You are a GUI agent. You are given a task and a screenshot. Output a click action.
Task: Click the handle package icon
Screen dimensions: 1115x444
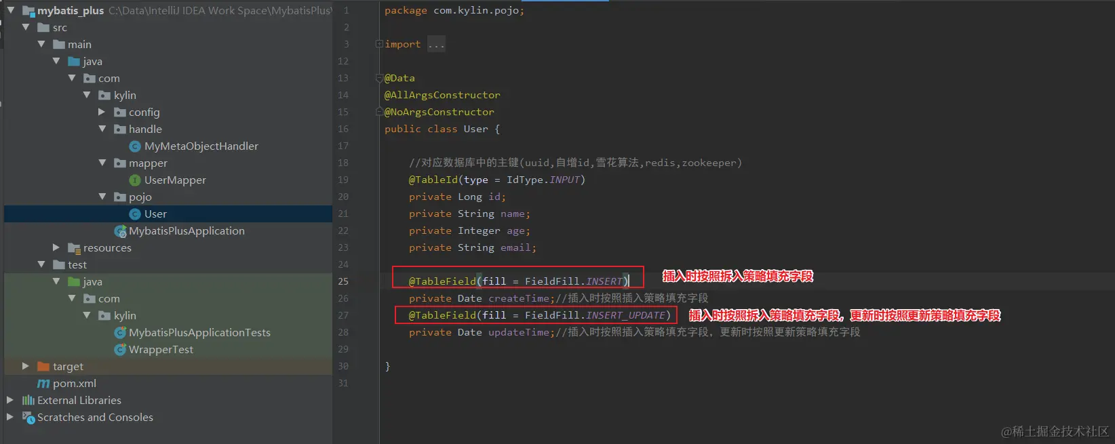pos(120,129)
